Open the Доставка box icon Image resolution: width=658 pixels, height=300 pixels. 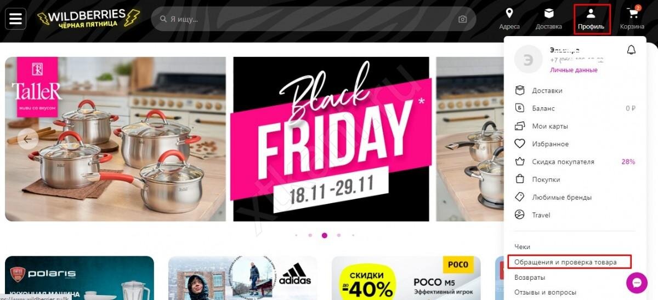click(549, 14)
